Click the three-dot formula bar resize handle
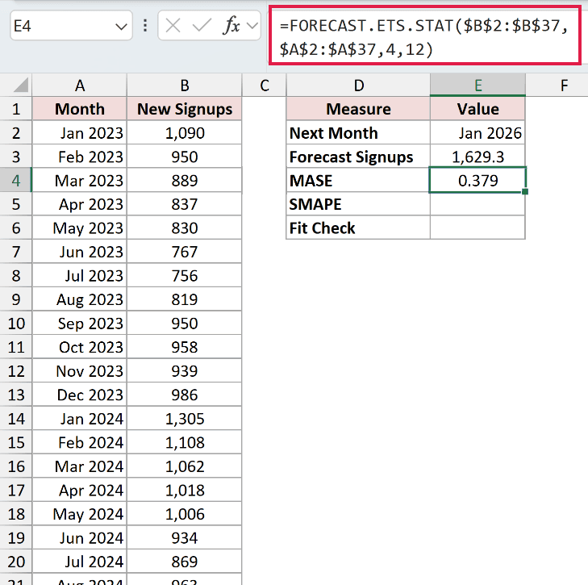 [x=145, y=26]
